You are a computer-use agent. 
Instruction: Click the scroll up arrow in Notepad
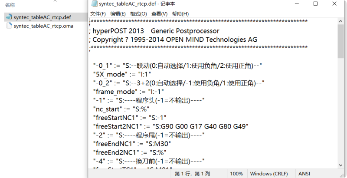coord(340,21)
